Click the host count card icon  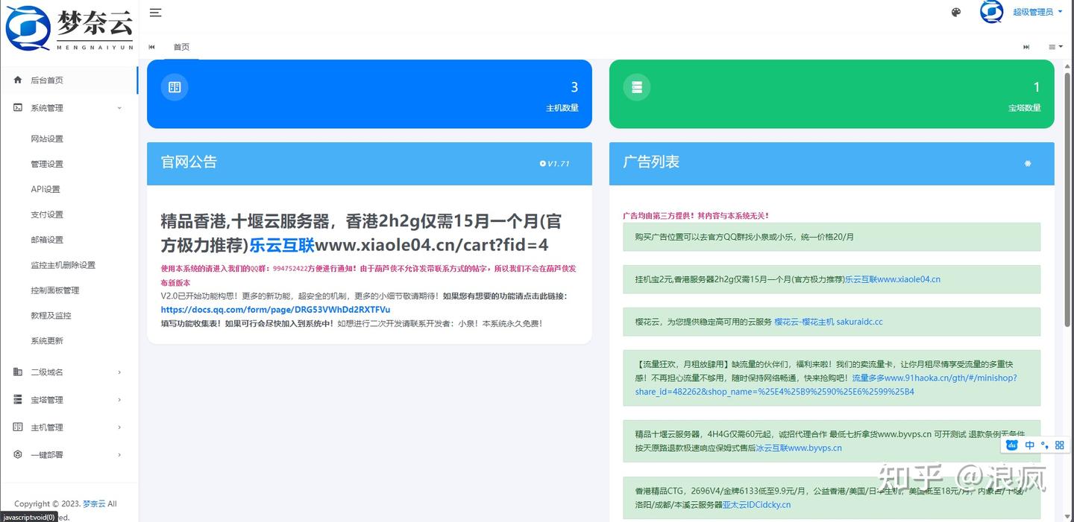(175, 87)
